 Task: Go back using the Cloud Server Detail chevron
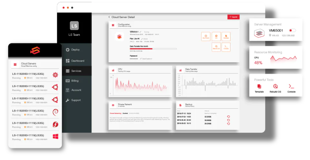(109, 17)
